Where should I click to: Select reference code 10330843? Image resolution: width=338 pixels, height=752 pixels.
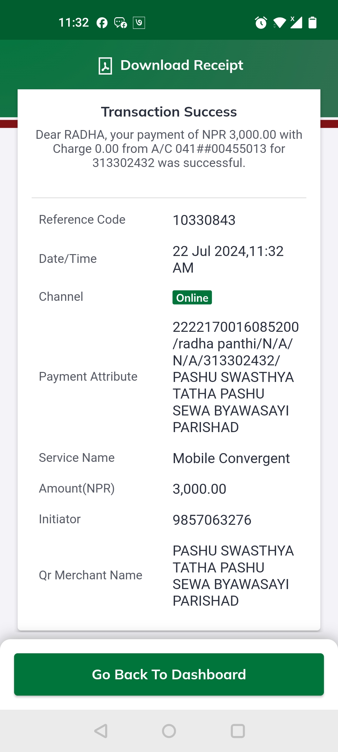pos(204,220)
